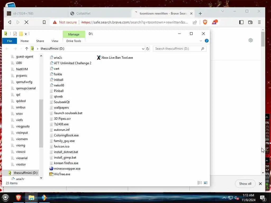Viewport: 271px width, 203px height.
Task: Click Brave Rewards triangle icon
Action: point(214,22)
